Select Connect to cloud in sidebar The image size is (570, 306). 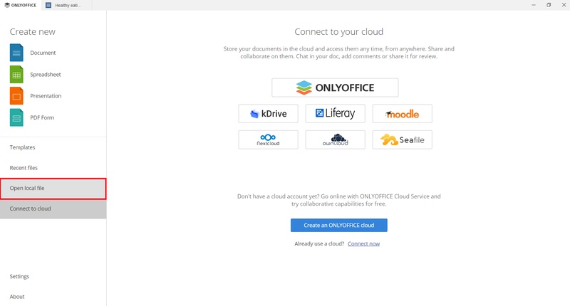pos(53,209)
